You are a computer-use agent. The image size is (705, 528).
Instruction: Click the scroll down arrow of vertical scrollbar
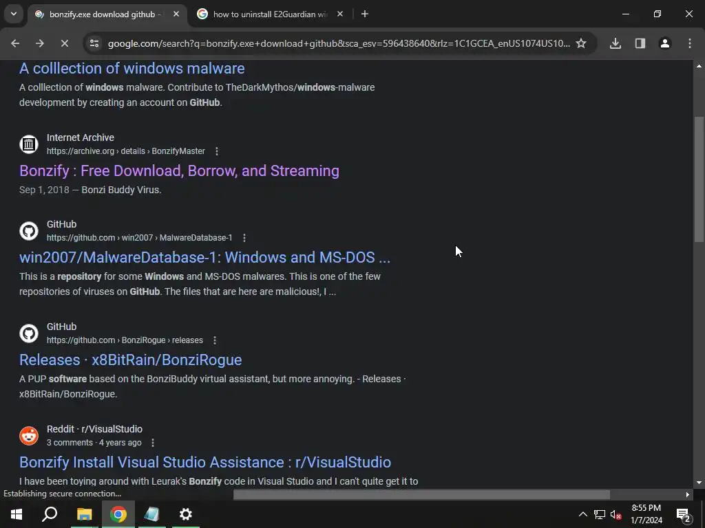(x=699, y=482)
